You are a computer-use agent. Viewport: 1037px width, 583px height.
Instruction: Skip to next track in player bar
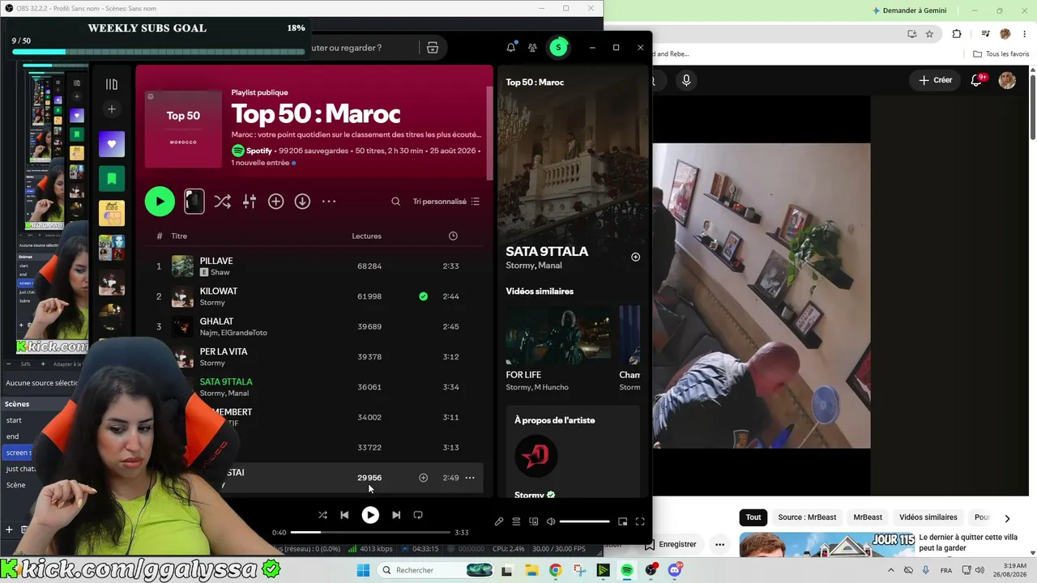tap(396, 515)
